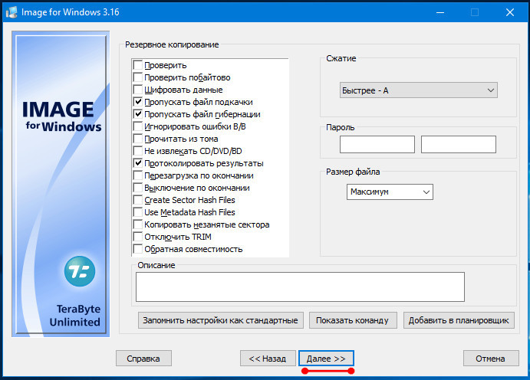
Task: Click the first Пароль password field
Action: pos(377,145)
